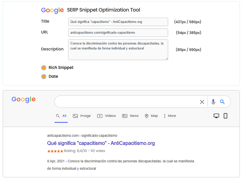The width and height of the screenshot is (242, 180).
Task: Toggle the Date switch
Action: coord(44,77)
